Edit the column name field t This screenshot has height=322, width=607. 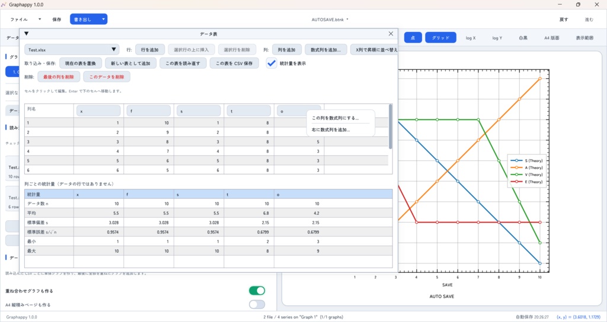point(248,111)
